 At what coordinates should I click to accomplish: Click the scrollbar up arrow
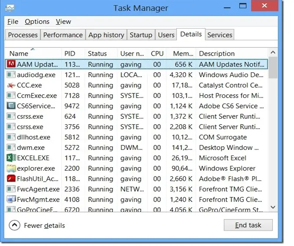click(x=273, y=52)
